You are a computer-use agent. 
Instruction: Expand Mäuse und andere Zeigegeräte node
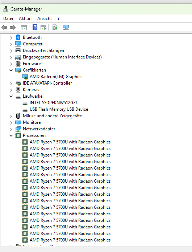click(11, 116)
